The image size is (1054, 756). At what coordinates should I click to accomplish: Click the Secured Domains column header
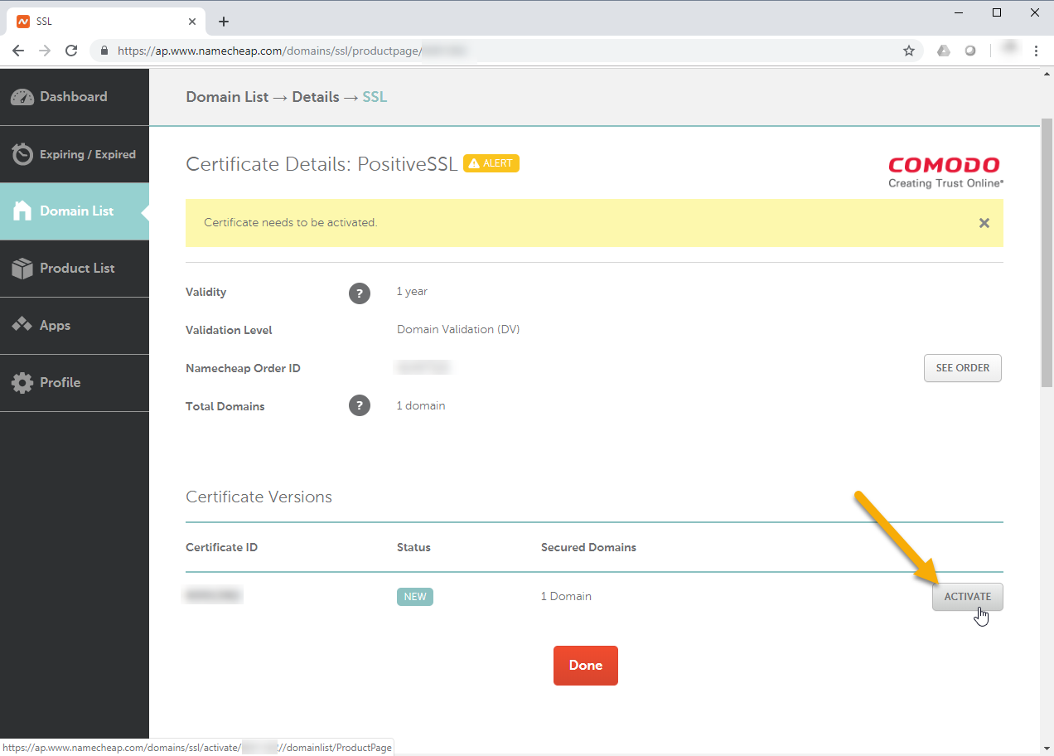coord(588,548)
